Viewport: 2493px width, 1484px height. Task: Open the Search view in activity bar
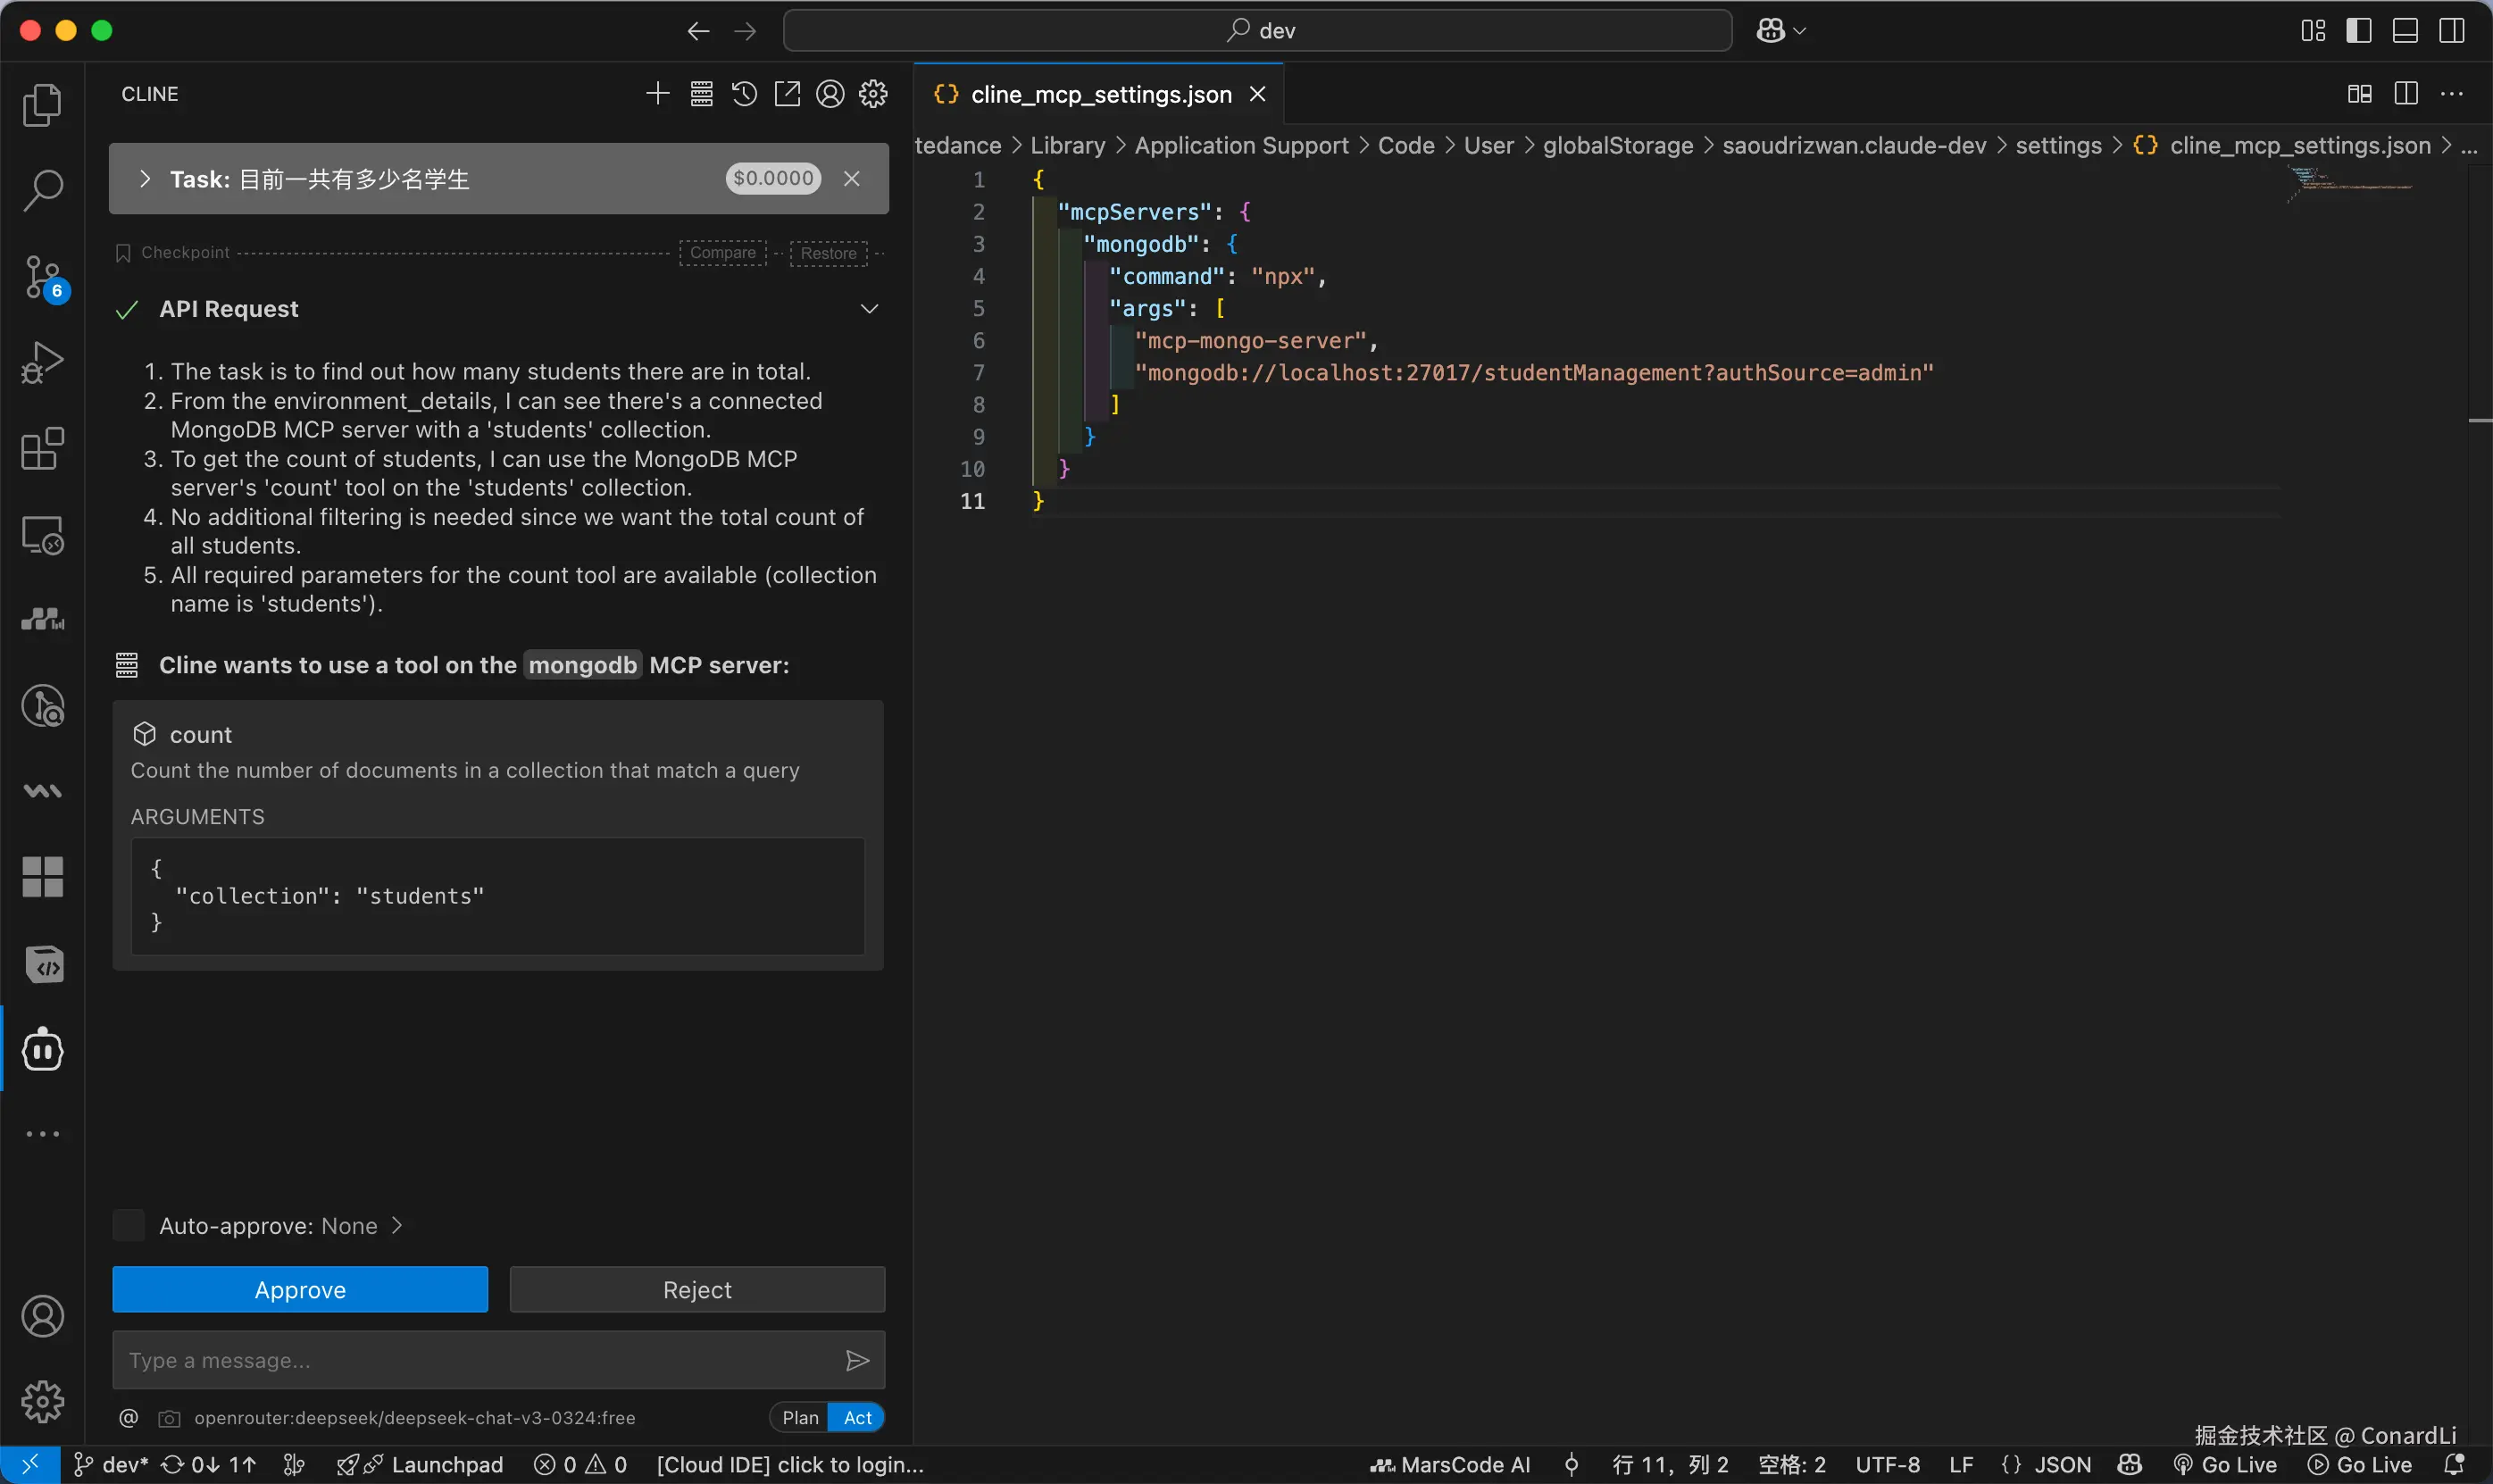coord(42,190)
